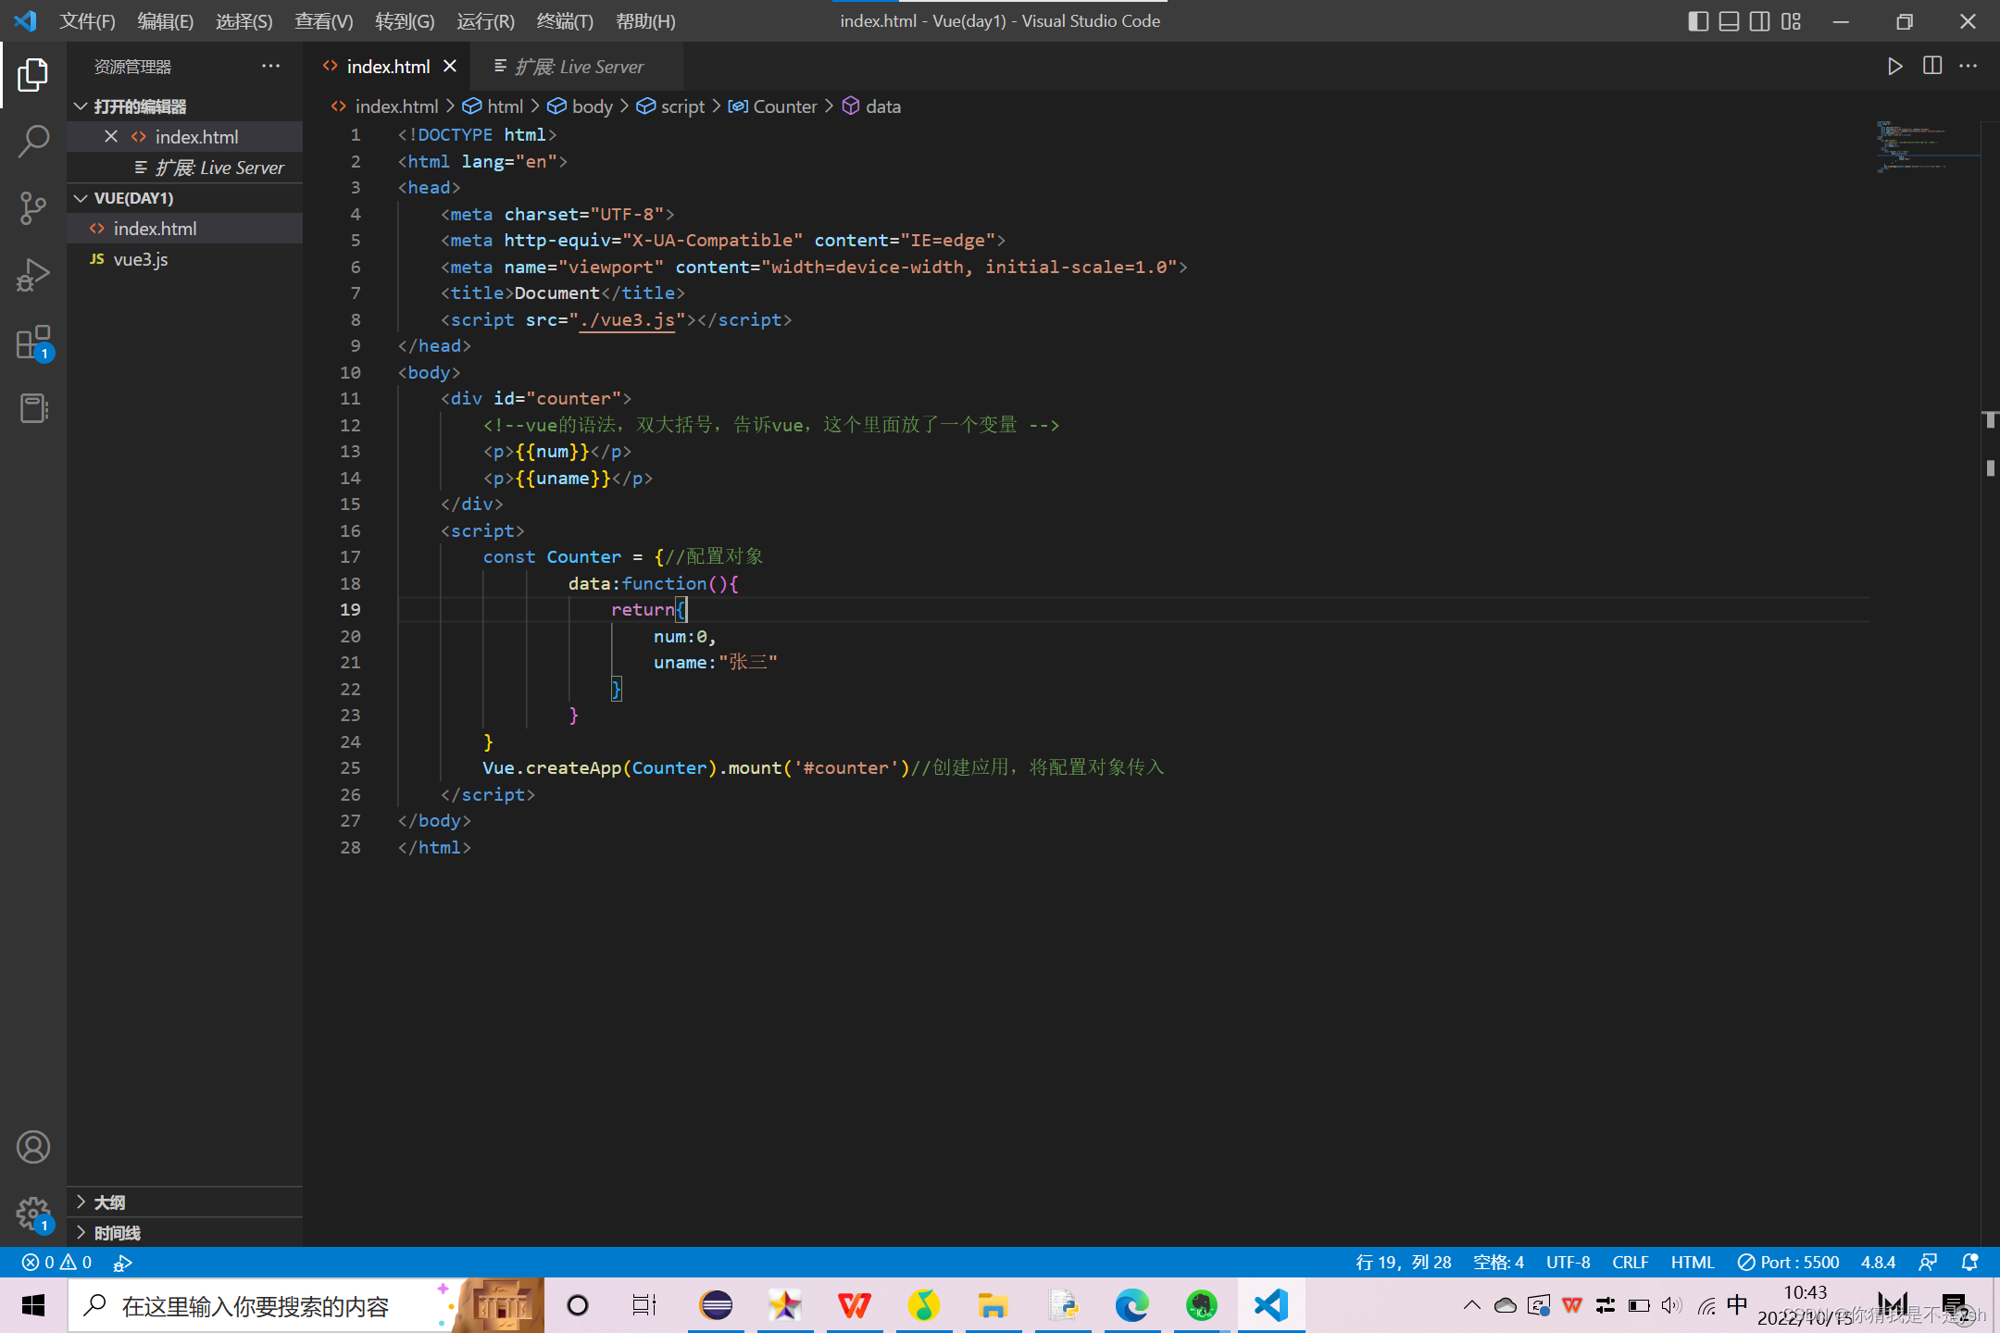Open the Source Control view

[33, 208]
